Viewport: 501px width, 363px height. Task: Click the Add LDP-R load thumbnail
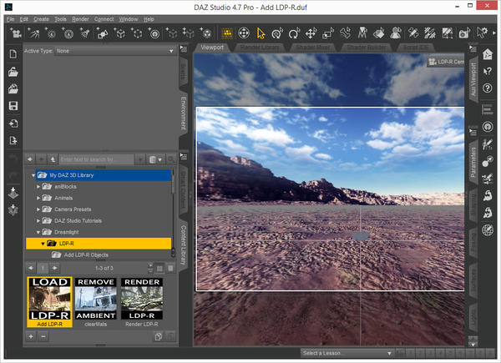pyautogui.click(x=49, y=300)
